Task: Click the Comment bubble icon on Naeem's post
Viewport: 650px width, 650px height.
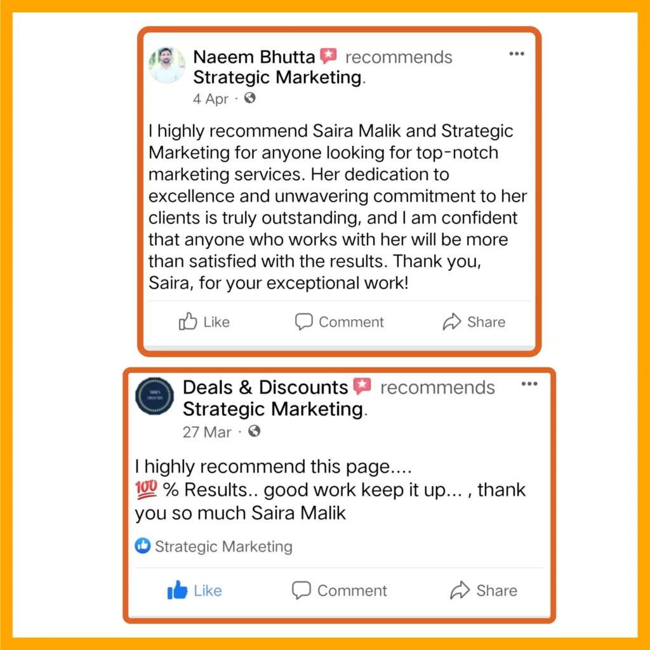Action: point(304,322)
